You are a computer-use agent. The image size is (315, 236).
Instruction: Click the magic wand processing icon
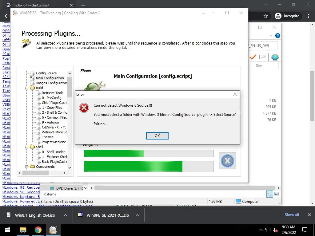pos(26,44)
